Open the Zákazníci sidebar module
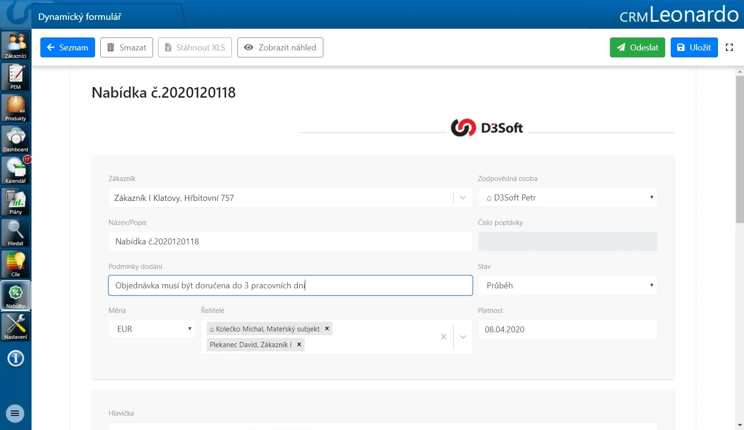The width and height of the screenshot is (744, 430). (16, 45)
